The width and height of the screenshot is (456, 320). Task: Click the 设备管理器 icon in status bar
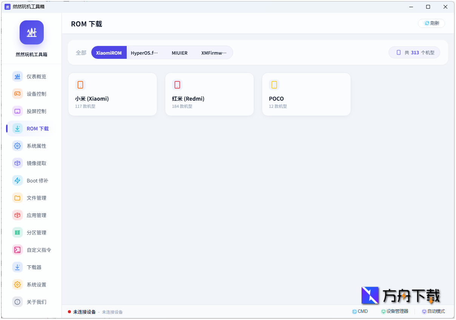[384, 312]
